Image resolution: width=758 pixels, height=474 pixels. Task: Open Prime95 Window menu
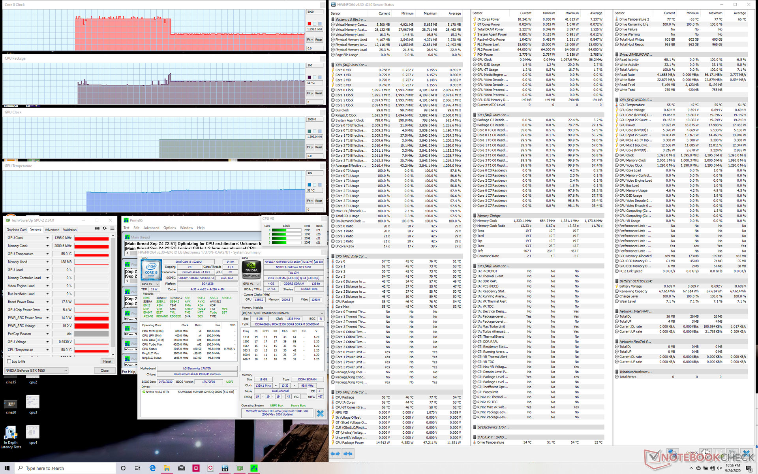point(187,228)
